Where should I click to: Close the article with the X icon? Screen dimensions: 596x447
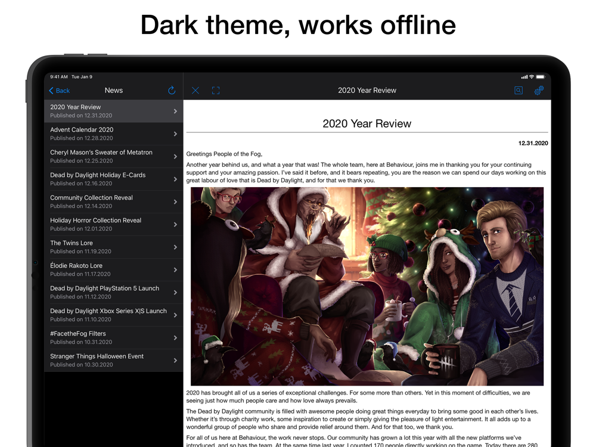(195, 91)
